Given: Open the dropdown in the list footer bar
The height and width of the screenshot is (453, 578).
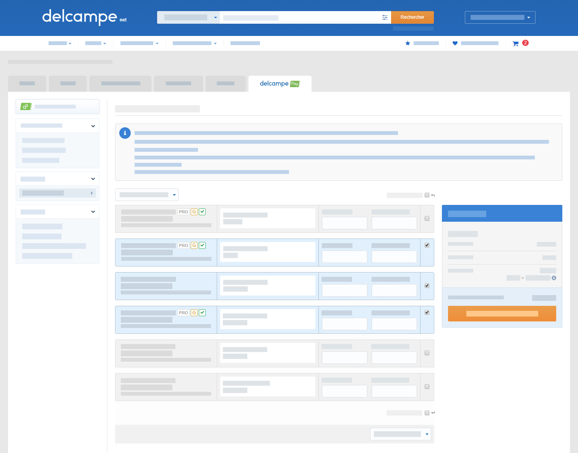Looking at the screenshot, I should coord(401,434).
